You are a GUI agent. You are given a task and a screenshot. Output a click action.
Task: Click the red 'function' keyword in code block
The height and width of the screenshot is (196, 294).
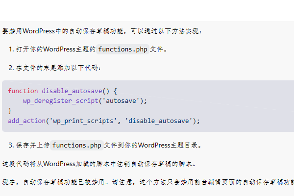pyautogui.click(x=23, y=91)
